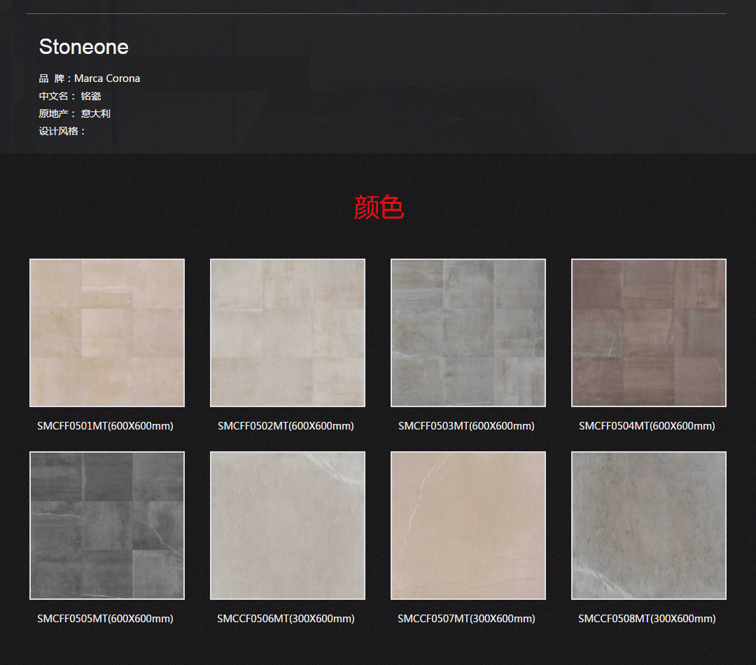756x665 pixels.
Task: Open the SMCFF0505MT dark grey tile thumbnail
Action: point(107,526)
